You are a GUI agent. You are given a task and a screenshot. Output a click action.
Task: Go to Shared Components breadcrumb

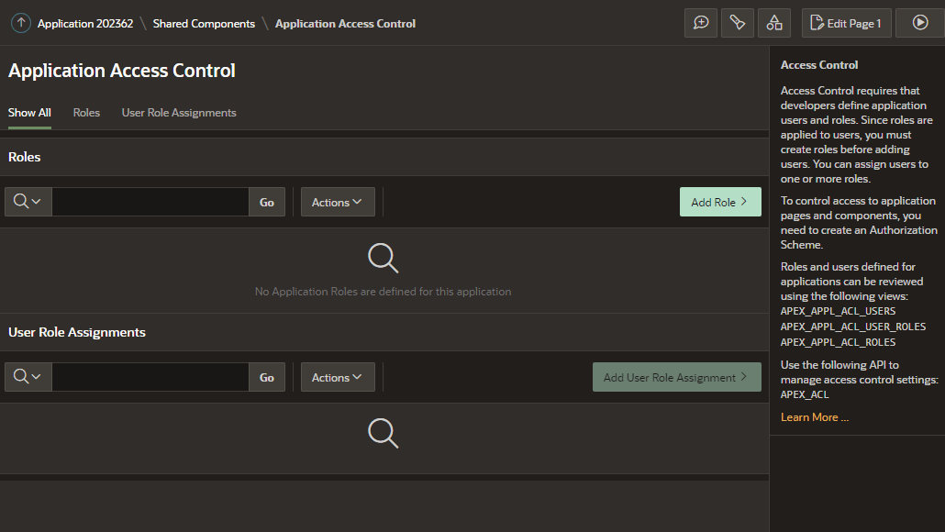[204, 24]
